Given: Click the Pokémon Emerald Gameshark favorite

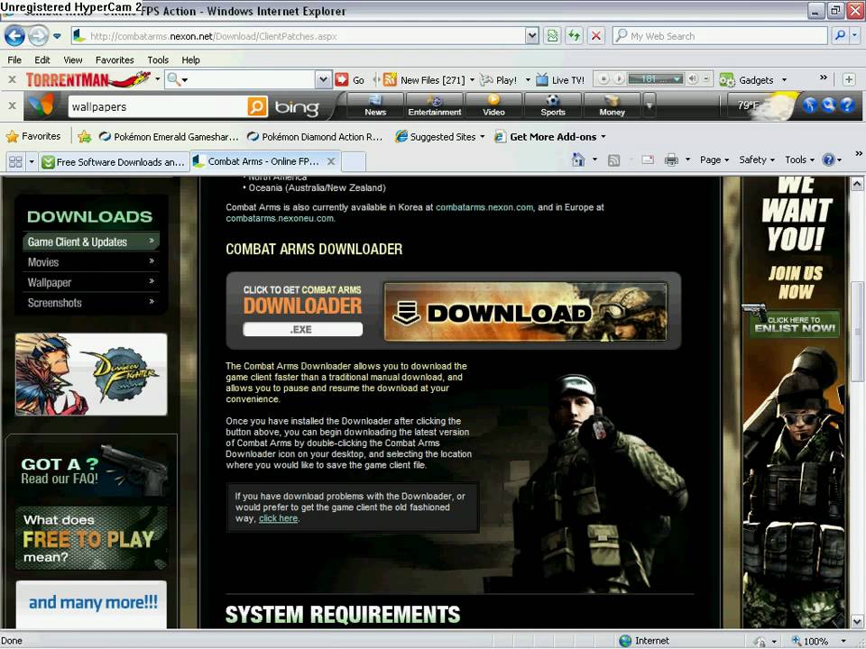Looking at the screenshot, I should [169, 137].
